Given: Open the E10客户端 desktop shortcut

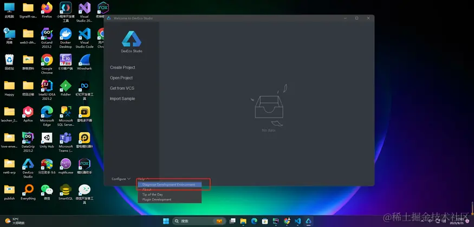Looking at the screenshot, I should [66, 62].
